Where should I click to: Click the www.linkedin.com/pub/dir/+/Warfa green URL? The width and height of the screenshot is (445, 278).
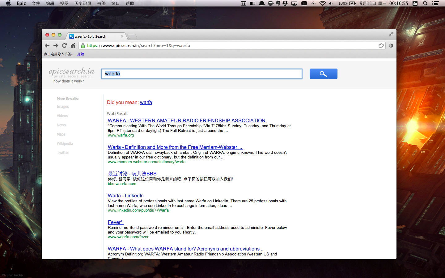(x=138, y=210)
